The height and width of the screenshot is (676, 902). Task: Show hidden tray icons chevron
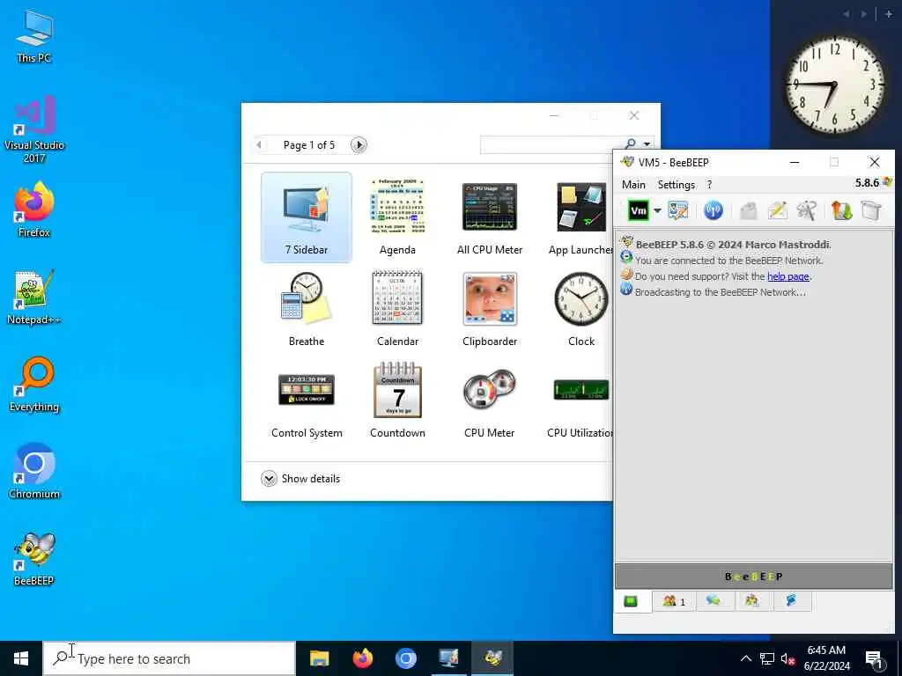[745, 658]
